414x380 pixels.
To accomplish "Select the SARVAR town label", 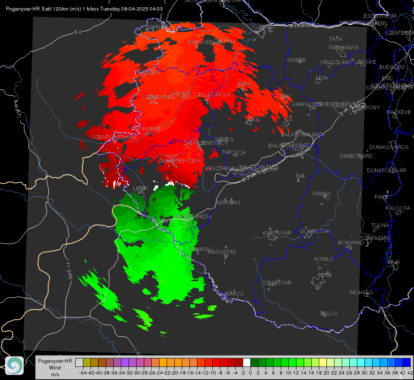I will [180, 94].
